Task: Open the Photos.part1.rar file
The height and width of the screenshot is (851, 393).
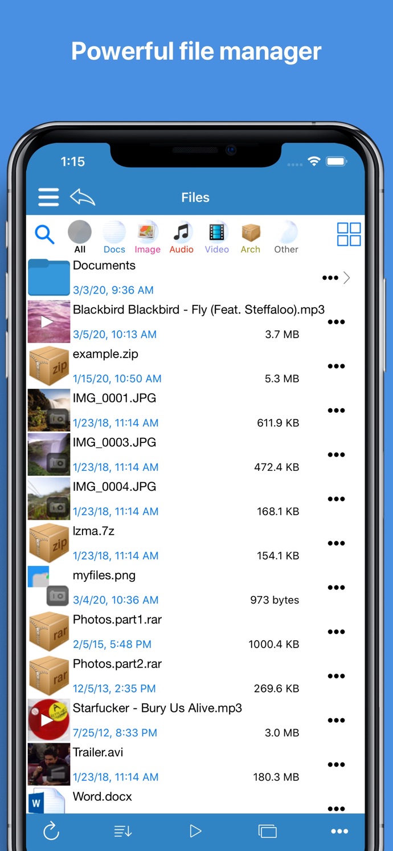Action: (x=117, y=620)
